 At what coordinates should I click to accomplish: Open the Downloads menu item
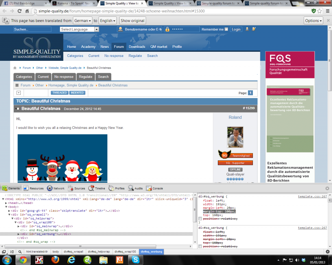(137, 47)
